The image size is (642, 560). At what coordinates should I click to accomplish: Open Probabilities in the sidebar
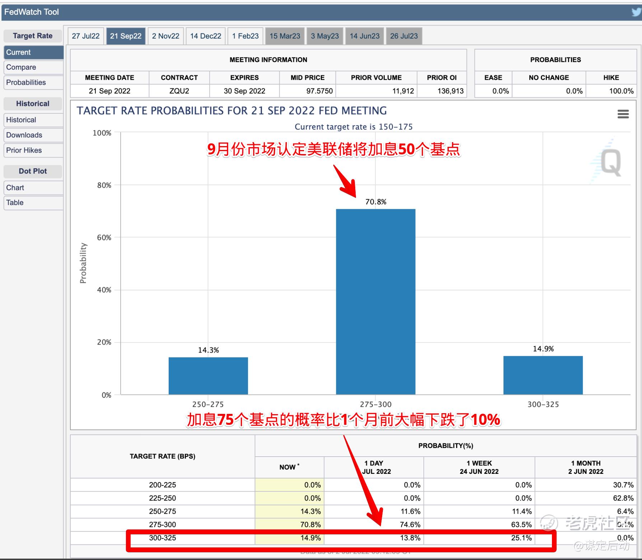pos(33,83)
